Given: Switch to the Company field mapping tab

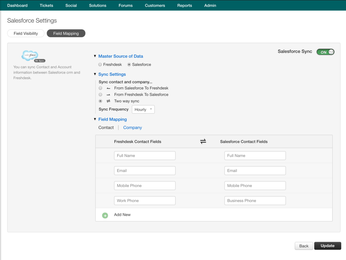Looking at the screenshot, I should coord(132,127).
